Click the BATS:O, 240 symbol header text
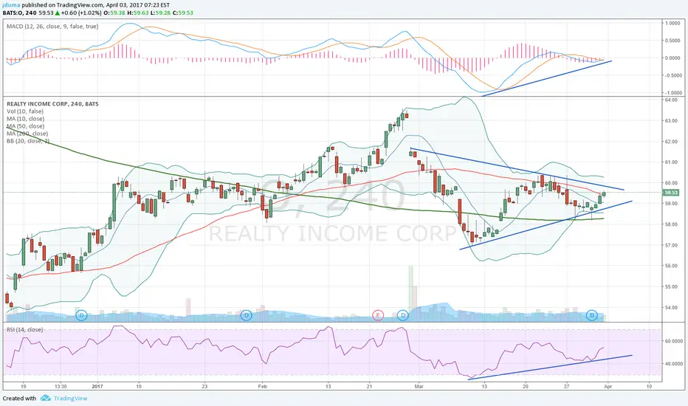The width and height of the screenshot is (688, 406). point(20,13)
